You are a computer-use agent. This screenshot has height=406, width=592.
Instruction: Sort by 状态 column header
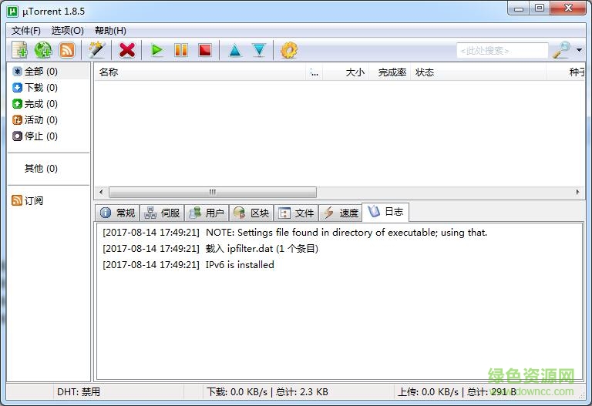(x=479, y=72)
